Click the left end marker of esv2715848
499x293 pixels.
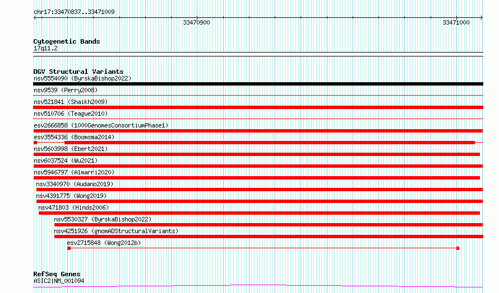pyautogui.click(x=69, y=248)
